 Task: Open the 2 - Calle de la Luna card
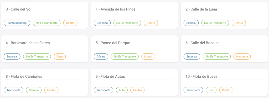[x=224, y=15]
